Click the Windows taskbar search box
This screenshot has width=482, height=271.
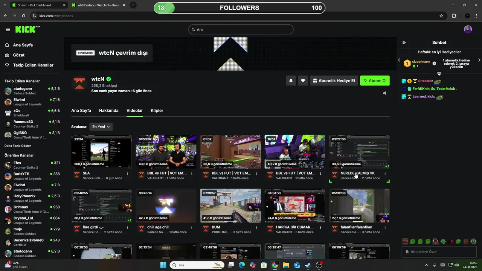point(197,265)
